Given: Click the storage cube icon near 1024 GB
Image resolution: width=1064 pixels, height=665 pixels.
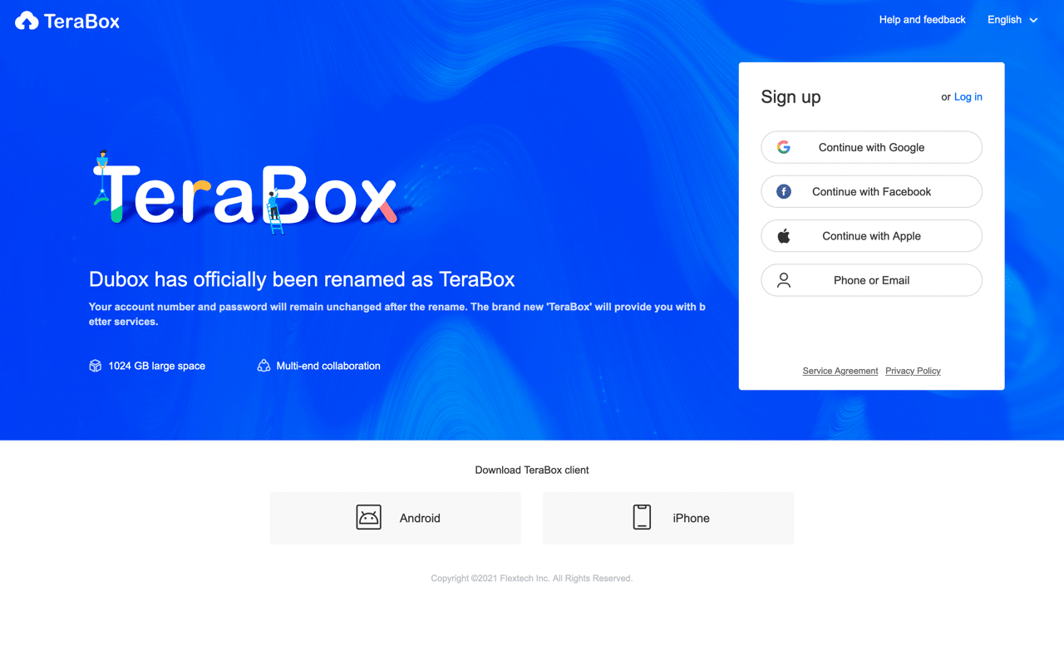Looking at the screenshot, I should [x=95, y=365].
